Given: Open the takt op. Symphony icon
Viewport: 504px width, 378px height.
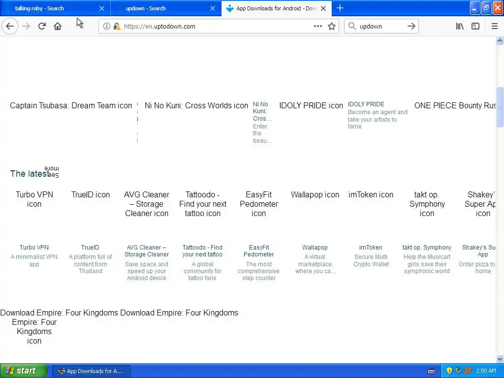Looking at the screenshot, I should (x=427, y=204).
